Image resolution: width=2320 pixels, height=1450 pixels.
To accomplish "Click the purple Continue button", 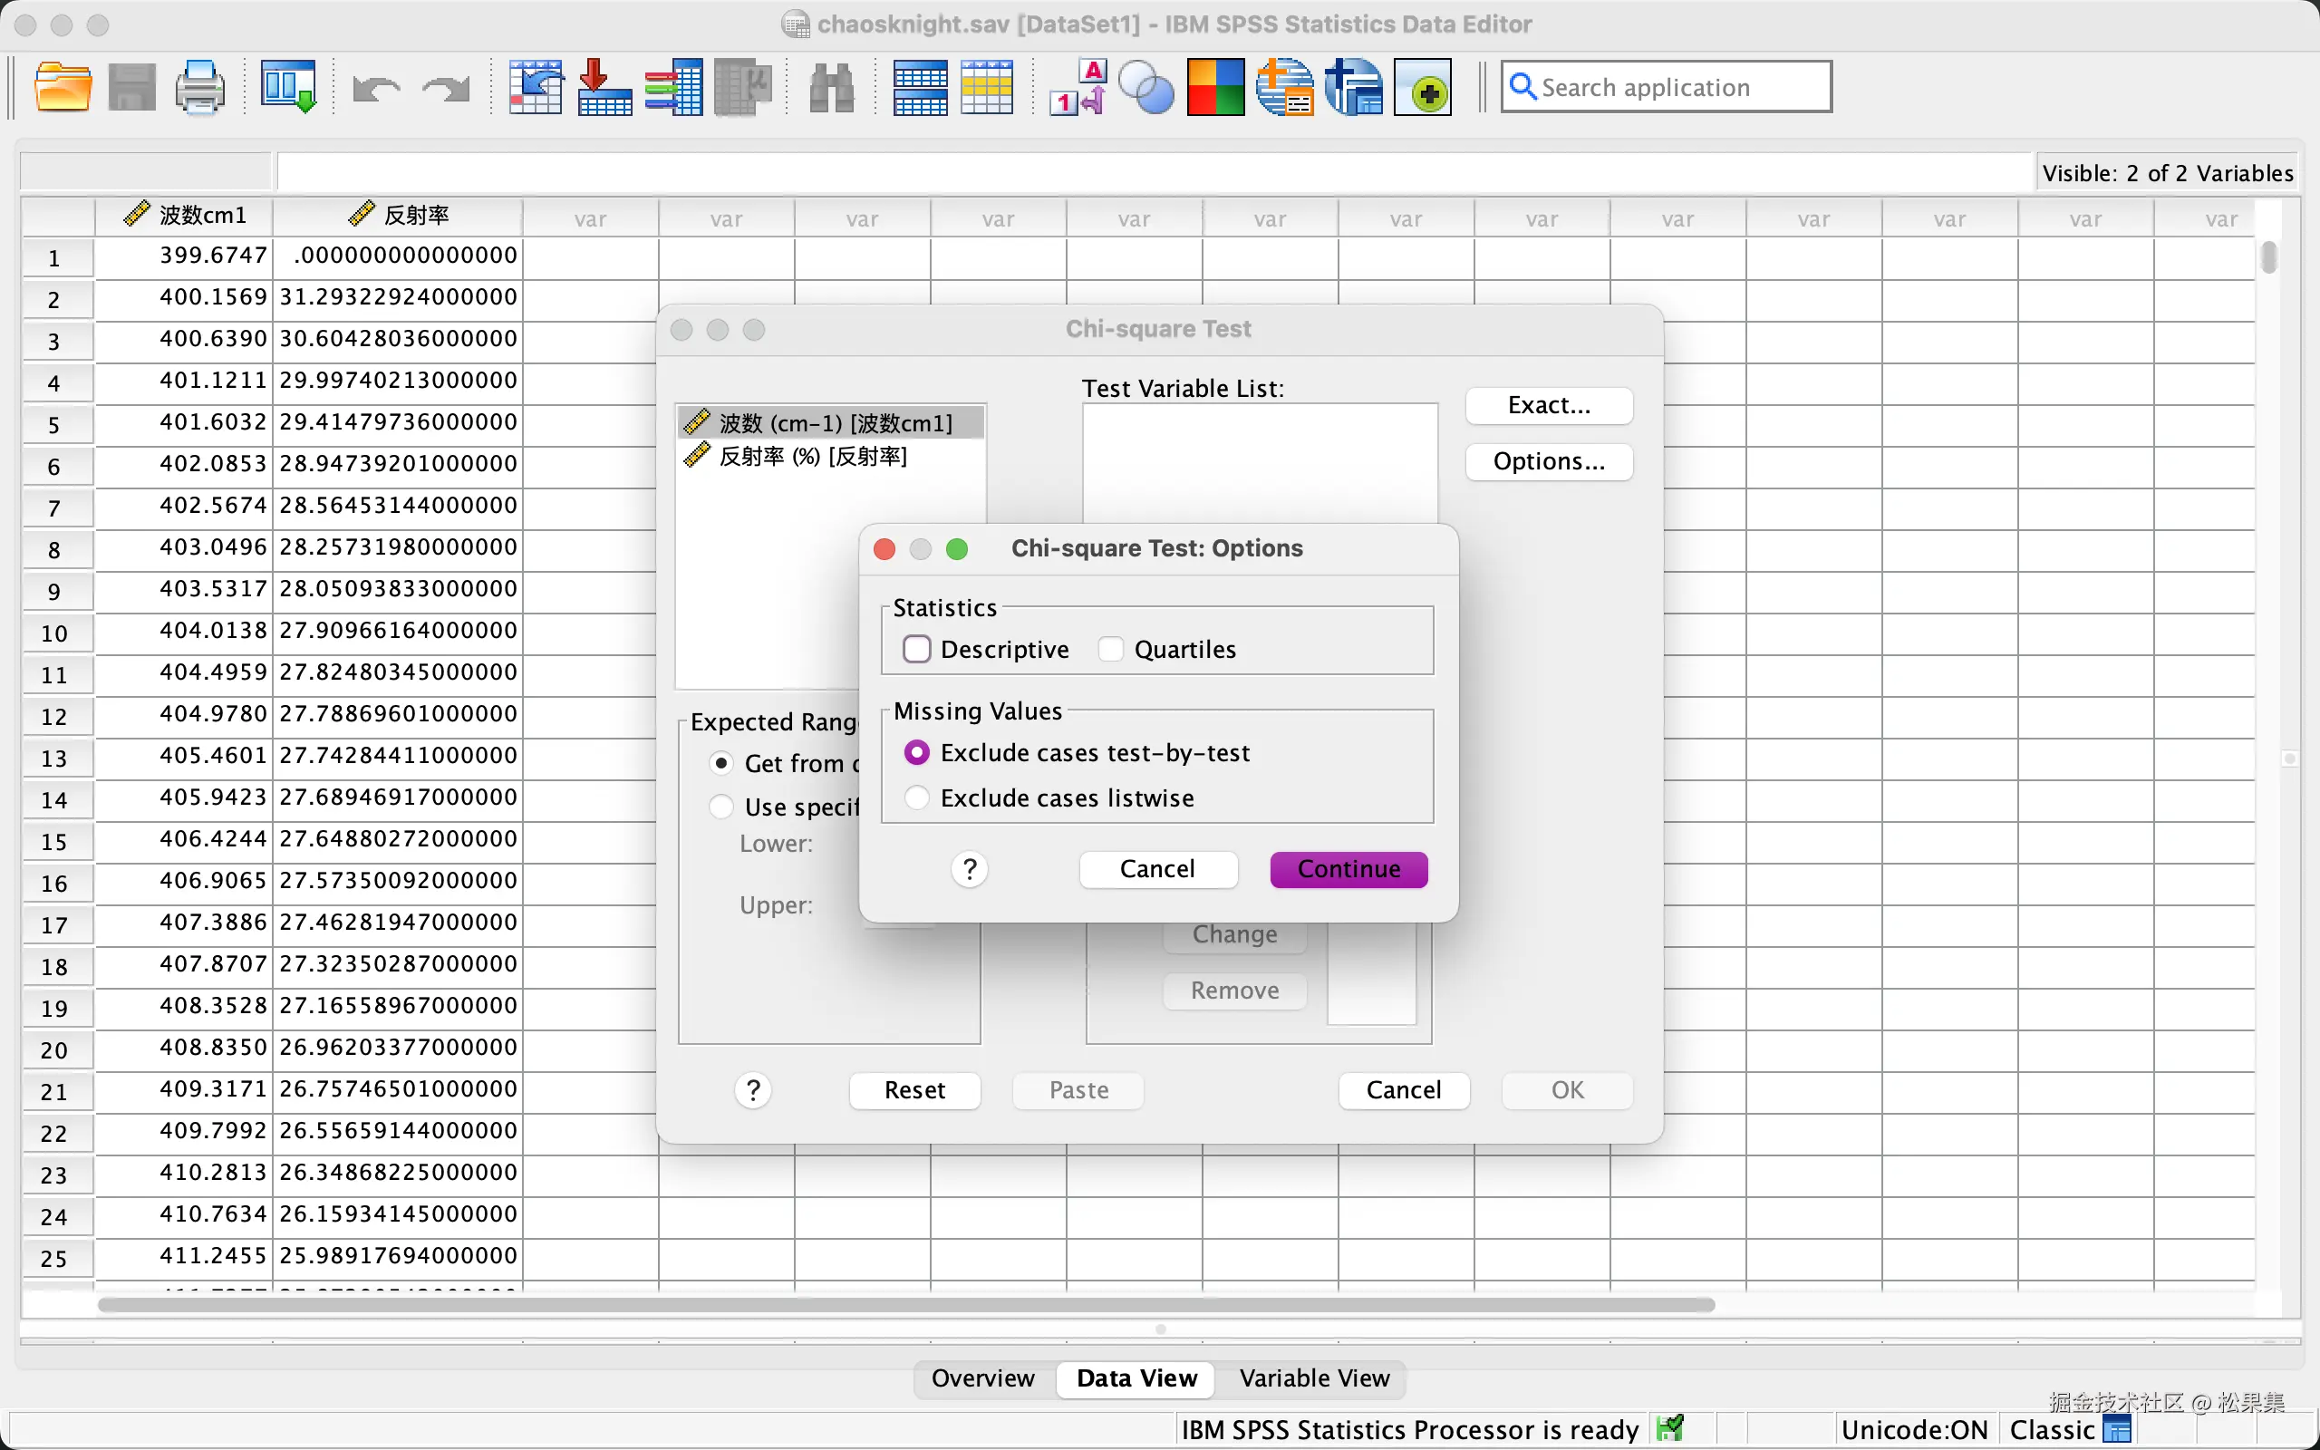I will coord(1348,869).
